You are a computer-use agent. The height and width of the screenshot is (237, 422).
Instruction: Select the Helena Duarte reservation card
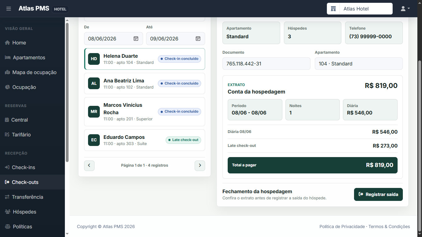145,59
